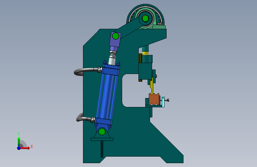257x167 pixels.
Task: Select the green pin at the bearing shaft
Action: coord(145,18)
